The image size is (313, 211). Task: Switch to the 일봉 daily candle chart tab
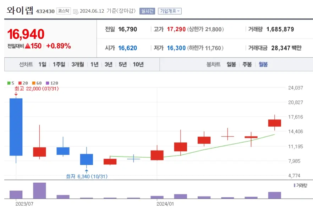point(232,65)
